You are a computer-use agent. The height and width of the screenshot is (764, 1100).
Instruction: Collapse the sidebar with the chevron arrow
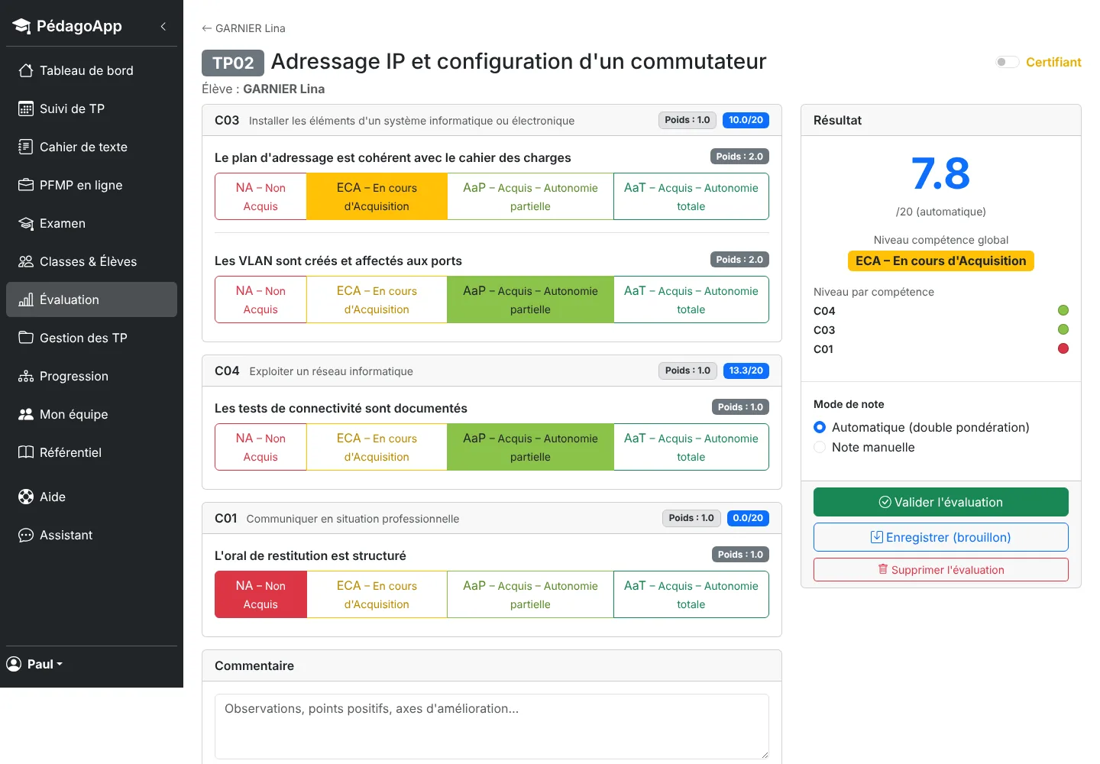(x=163, y=26)
